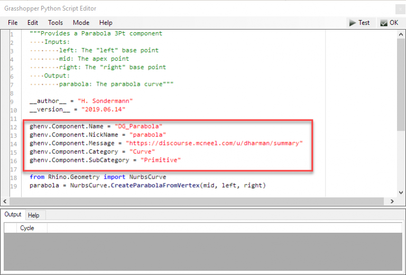This screenshot has width=406, height=275.
Task: Open the File menu
Action: coord(13,23)
